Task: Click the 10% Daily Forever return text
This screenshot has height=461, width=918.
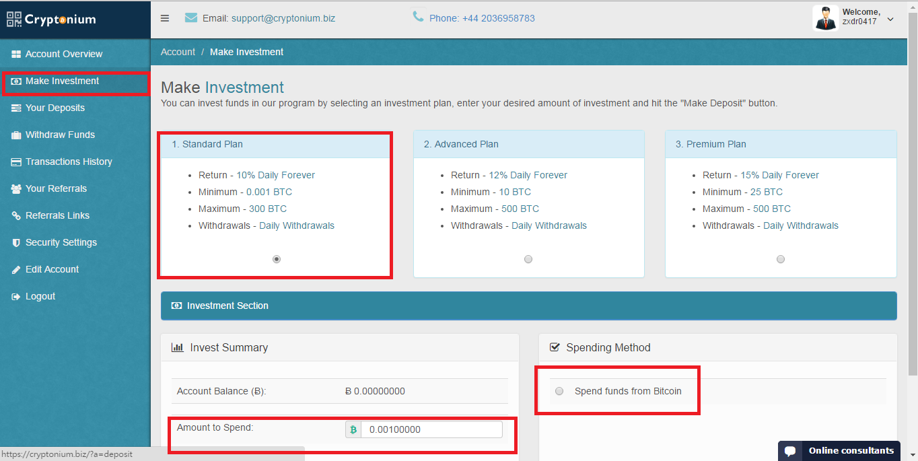Action: click(275, 175)
